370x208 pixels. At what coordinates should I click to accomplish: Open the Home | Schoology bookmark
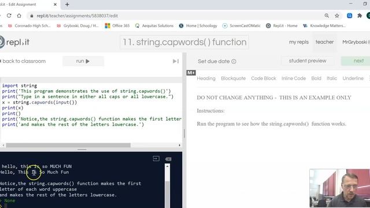198,25
